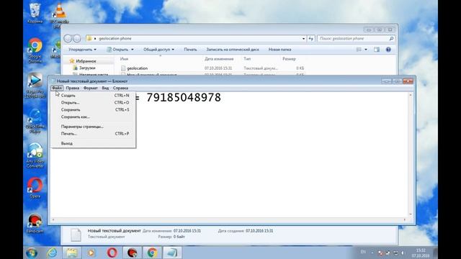
Task: Toggle the Explorer preview pane button
Action: [x=377, y=50]
